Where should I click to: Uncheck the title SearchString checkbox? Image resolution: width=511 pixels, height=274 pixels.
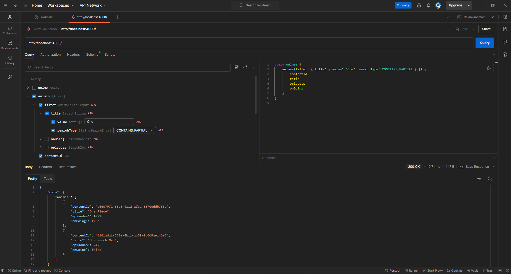coord(47,113)
